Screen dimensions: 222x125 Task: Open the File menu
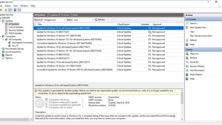click(x=1, y=6)
